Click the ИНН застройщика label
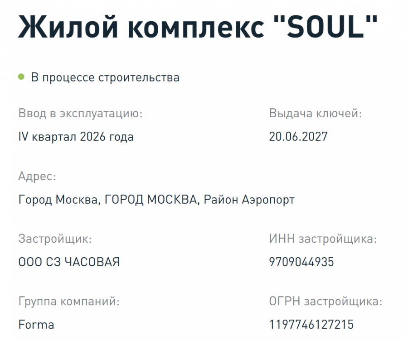Viewport: 408px width, 340px height. pos(323,239)
